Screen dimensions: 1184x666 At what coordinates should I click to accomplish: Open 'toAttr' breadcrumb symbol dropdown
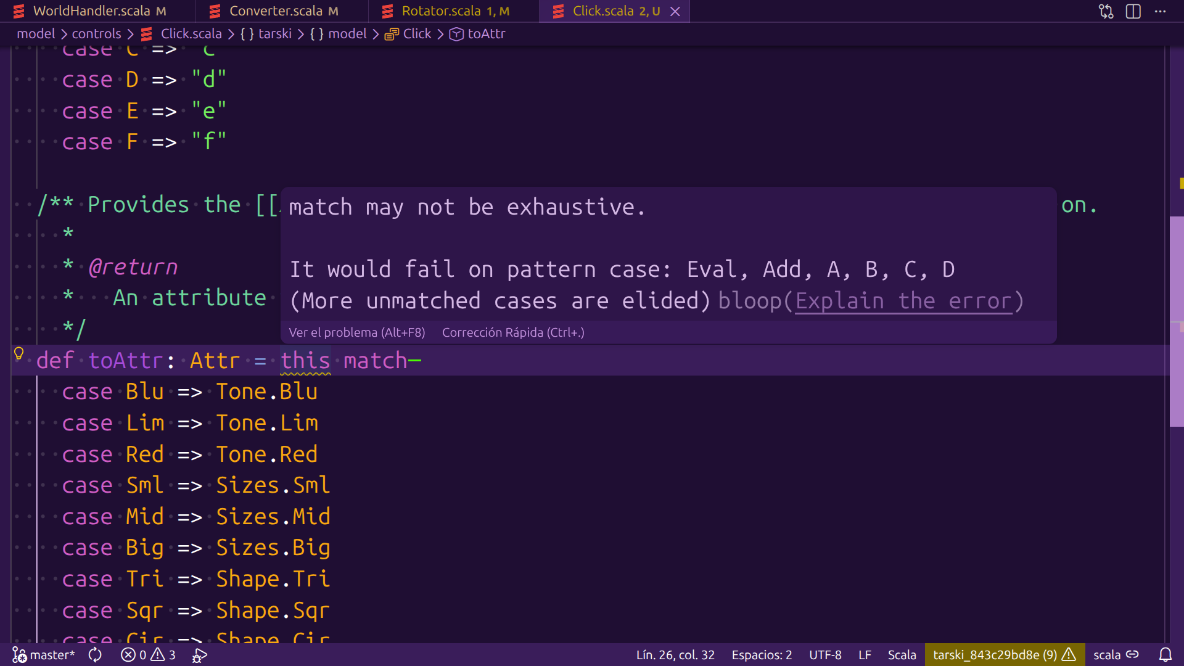pyautogui.click(x=486, y=34)
